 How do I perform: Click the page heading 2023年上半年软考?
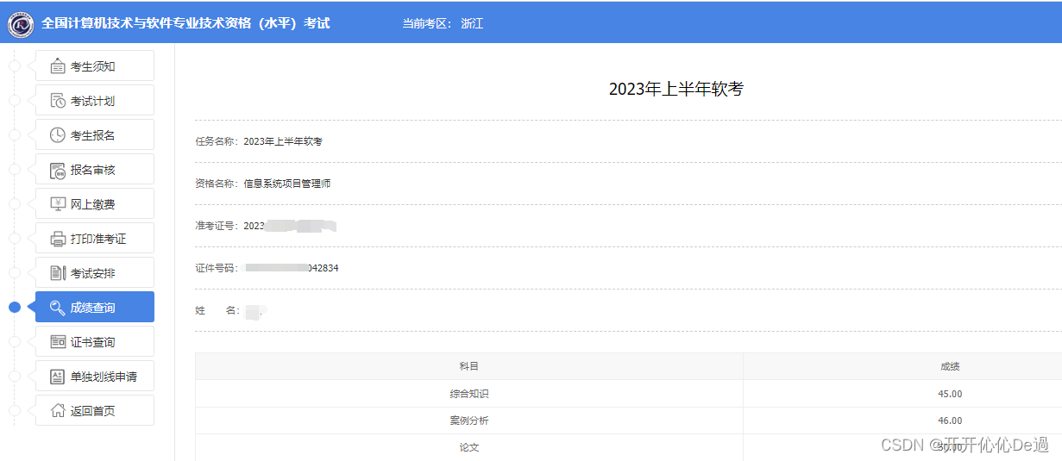pos(676,89)
